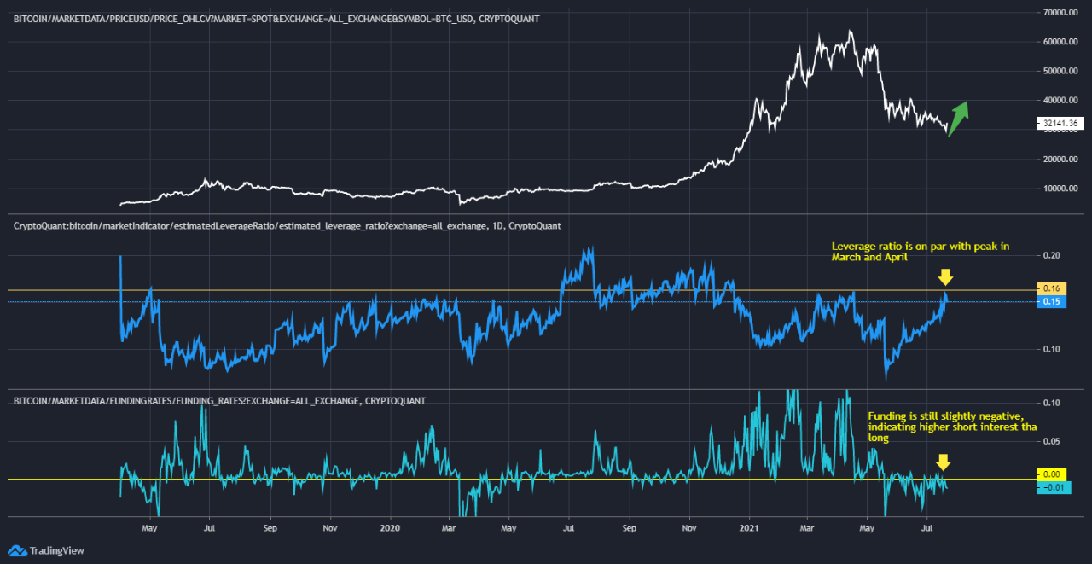Viewport: 1092px width, 564px height.
Task: Click the -0.01 funding value label
Action: click(1052, 487)
